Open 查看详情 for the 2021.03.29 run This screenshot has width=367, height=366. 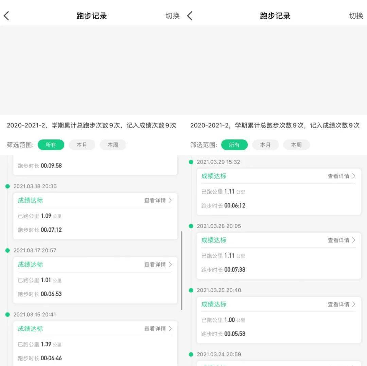pyautogui.click(x=342, y=176)
